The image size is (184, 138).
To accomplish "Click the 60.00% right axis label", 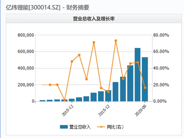I will coord(161,52).
